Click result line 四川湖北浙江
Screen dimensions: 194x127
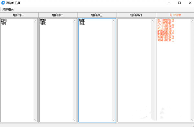[166, 29]
